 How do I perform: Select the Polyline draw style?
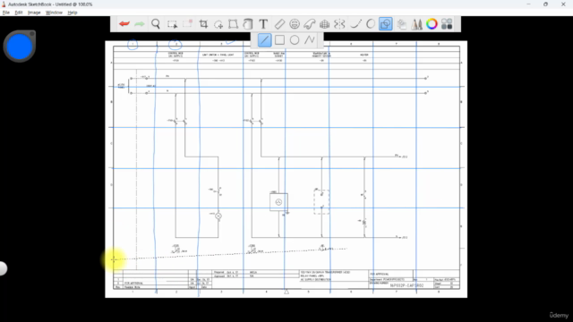click(x=310, y=40)
